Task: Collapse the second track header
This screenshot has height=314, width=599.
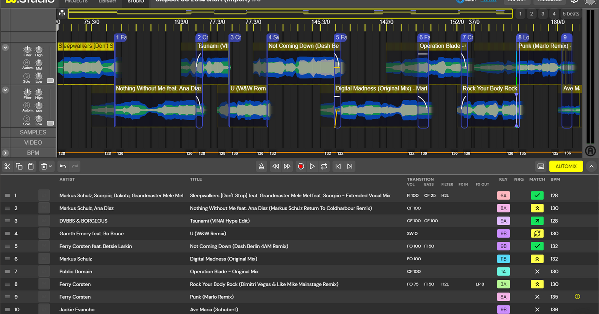Action: [x=5, y=90]
